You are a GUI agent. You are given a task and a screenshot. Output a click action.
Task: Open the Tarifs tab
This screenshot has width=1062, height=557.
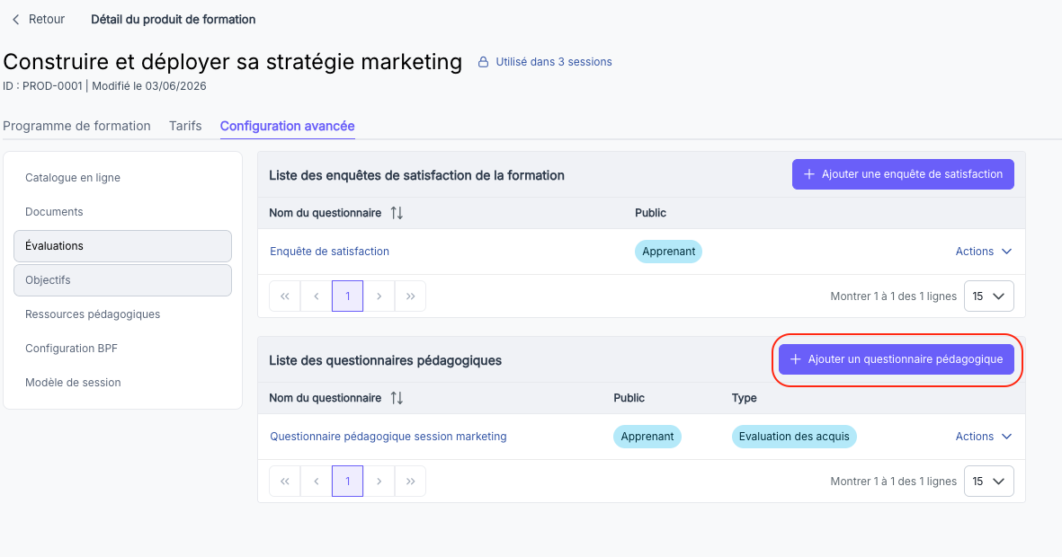(x=185, y=126)
